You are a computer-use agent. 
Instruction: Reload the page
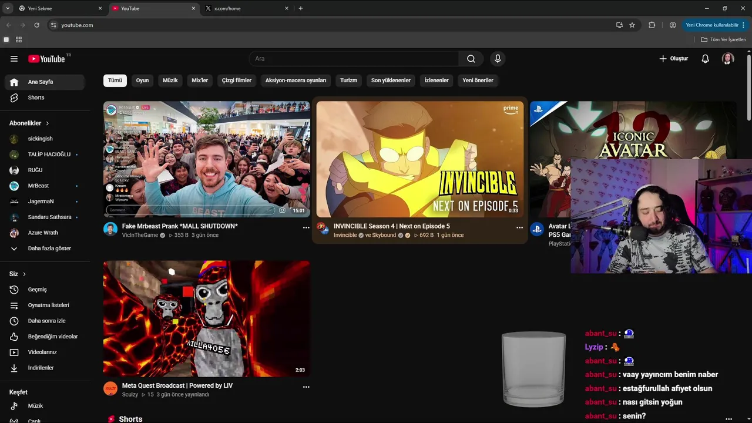pos(36,25)
